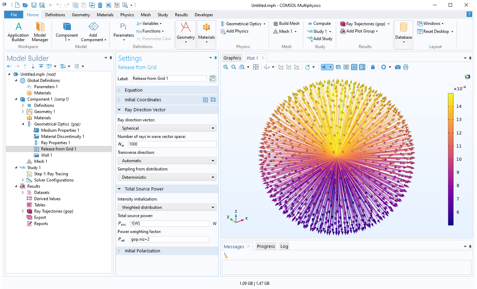The width and height of the screenshot is (477, 289).
Task: Switch to the XY view
Action: pyautogui.click(x=281, y=67)
